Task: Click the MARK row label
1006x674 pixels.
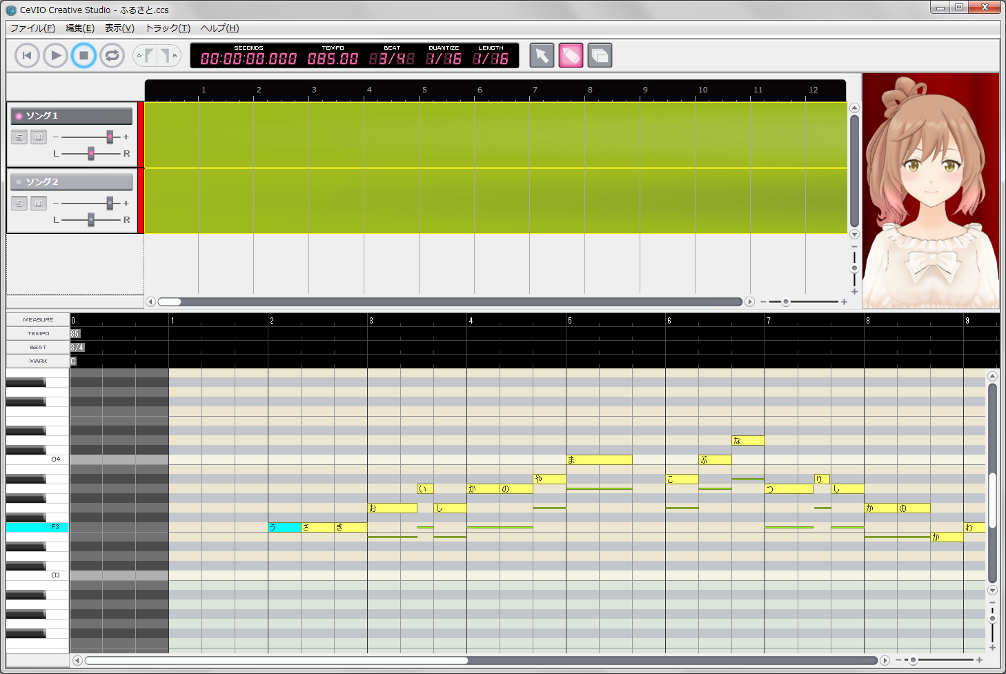Action: (38, 361)
